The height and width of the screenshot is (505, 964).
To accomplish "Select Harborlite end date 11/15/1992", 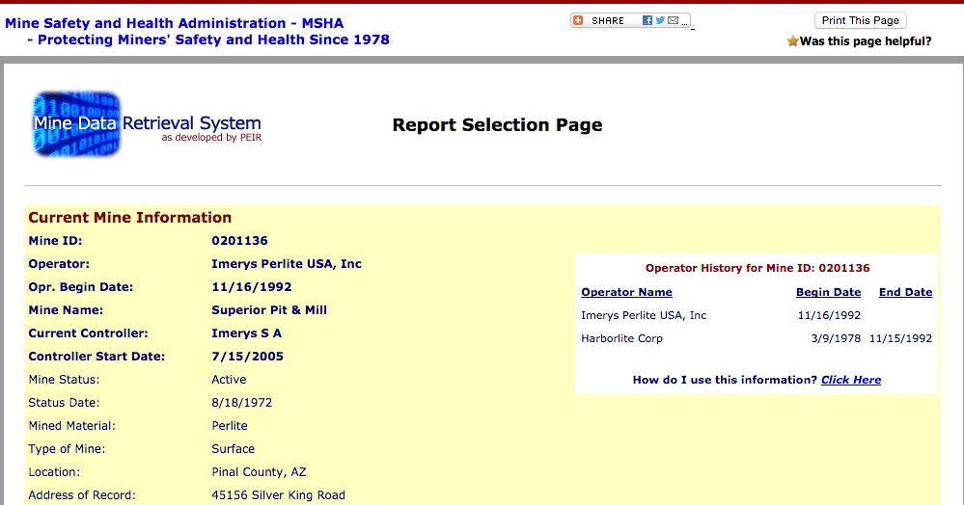I will coord(900,338).
